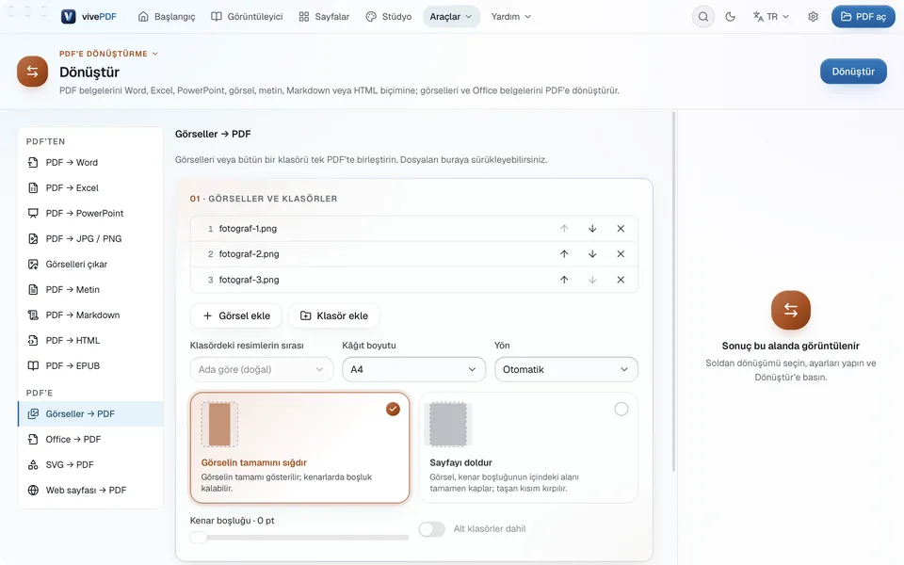This screenshot has height=565, width=904.
Task: Click the orange Dönüştür header icon
Action: (32, 72)
